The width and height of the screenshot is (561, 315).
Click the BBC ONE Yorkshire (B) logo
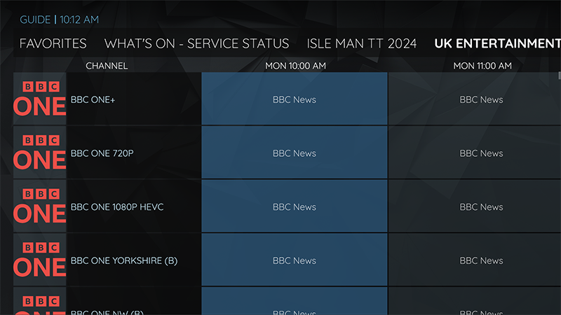(40, 260)
